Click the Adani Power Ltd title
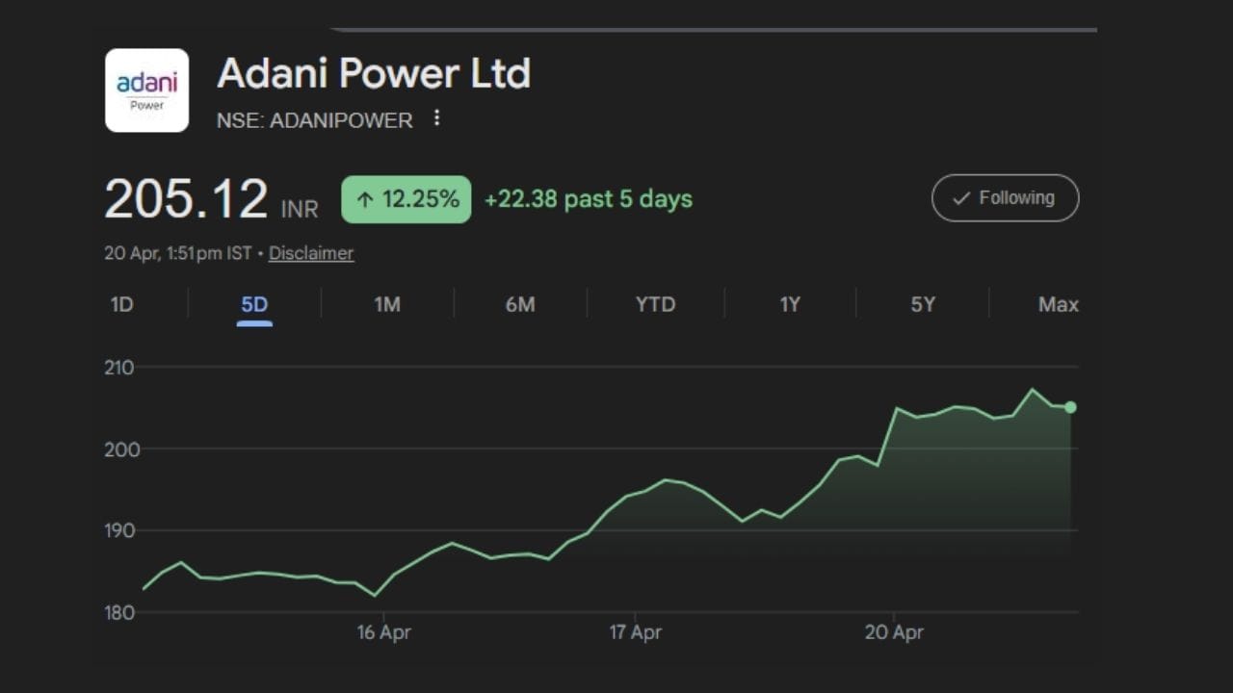The image size is (1233, 693). [374, 74]
